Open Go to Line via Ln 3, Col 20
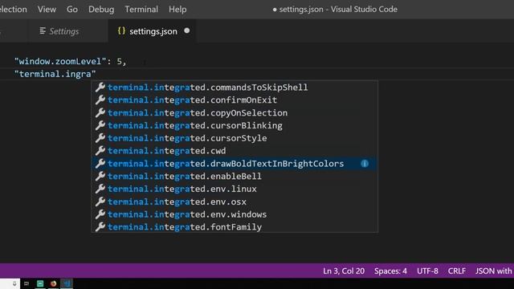 [344, 271]
